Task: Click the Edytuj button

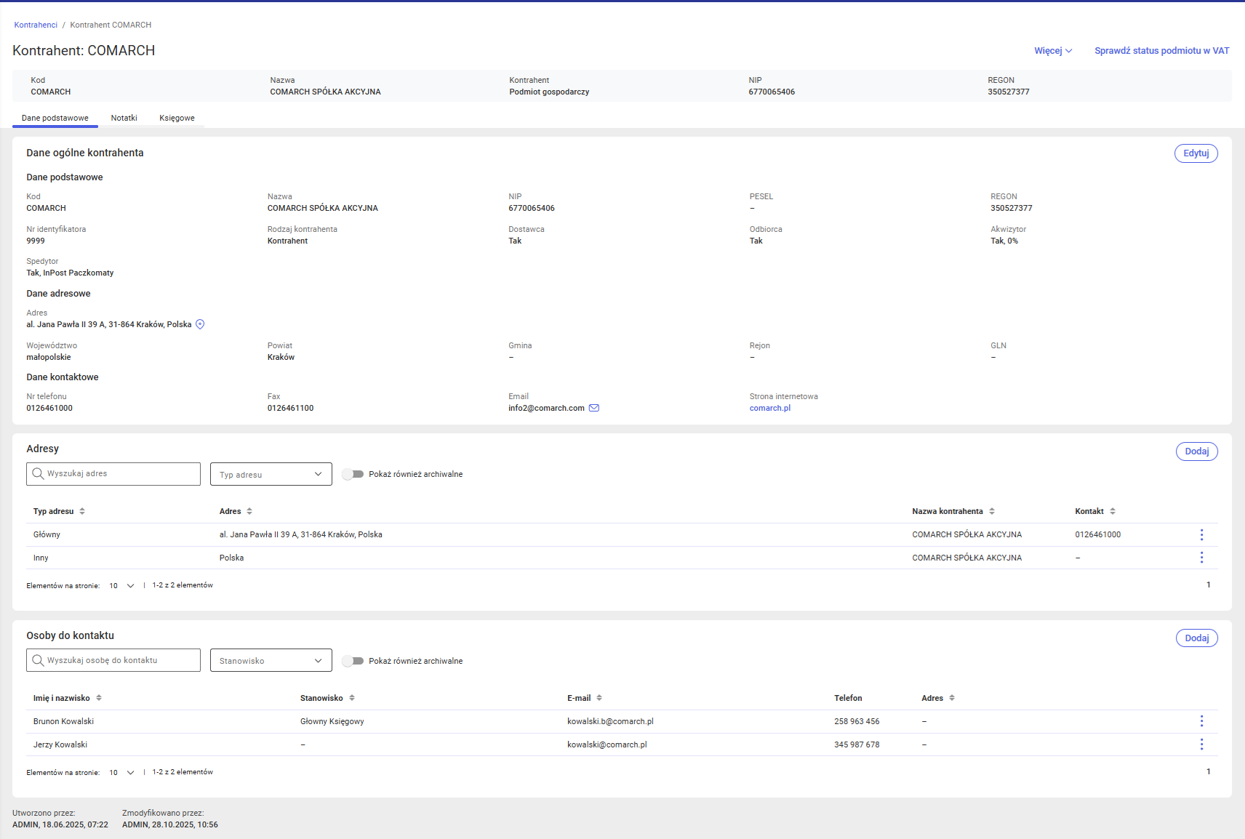Action: coord(1196,153)
